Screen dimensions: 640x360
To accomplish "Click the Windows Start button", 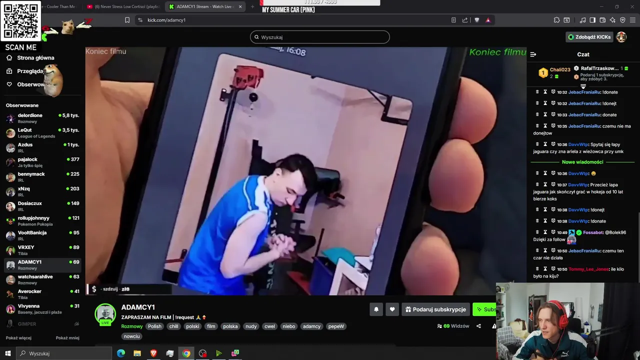I will (x=8, y=353).
